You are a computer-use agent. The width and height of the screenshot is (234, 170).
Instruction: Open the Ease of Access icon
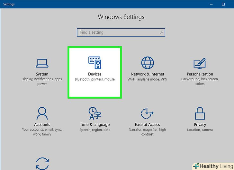click(x=147, y=113)
